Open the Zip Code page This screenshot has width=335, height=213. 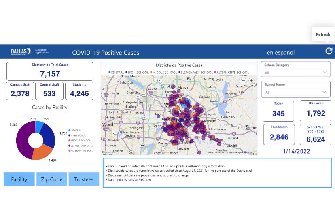click(52, 179)
